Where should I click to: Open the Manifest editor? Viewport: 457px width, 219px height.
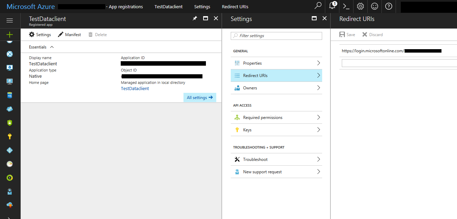(69, 34)
